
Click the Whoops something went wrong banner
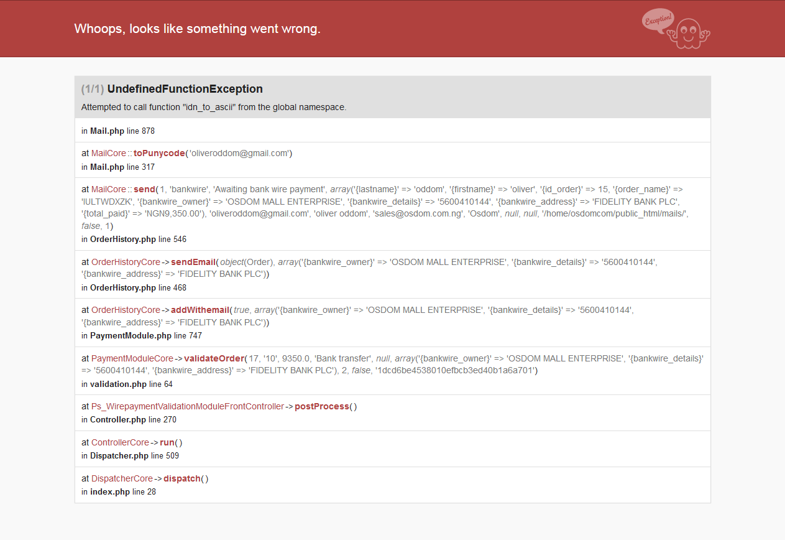tap(197, 29)
